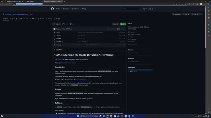
Task: Open the Product menu
Action: (59, 9)
